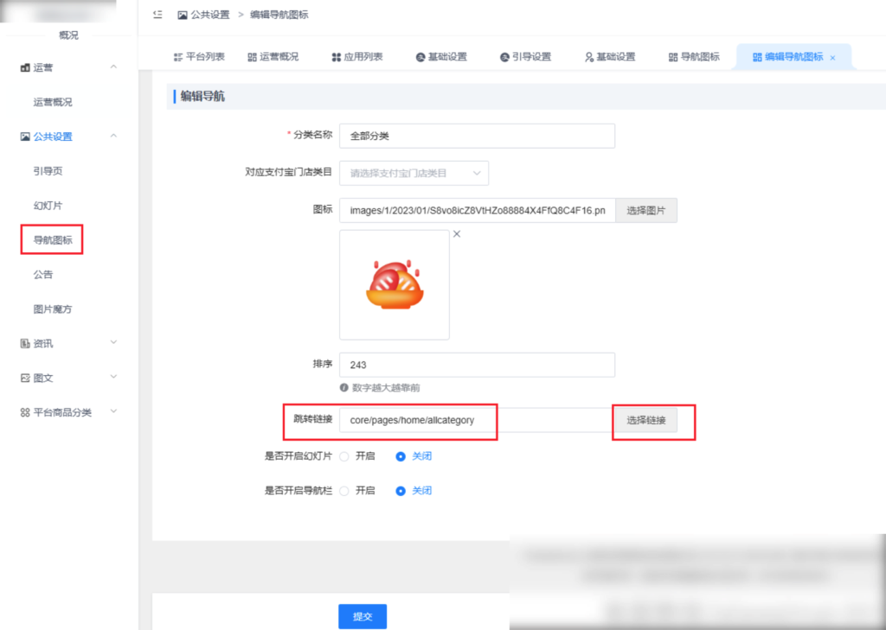Viewport: 886px width, 630px height.
Task: Remove the uploaded icon image via its X
Action: click(456, 233)
